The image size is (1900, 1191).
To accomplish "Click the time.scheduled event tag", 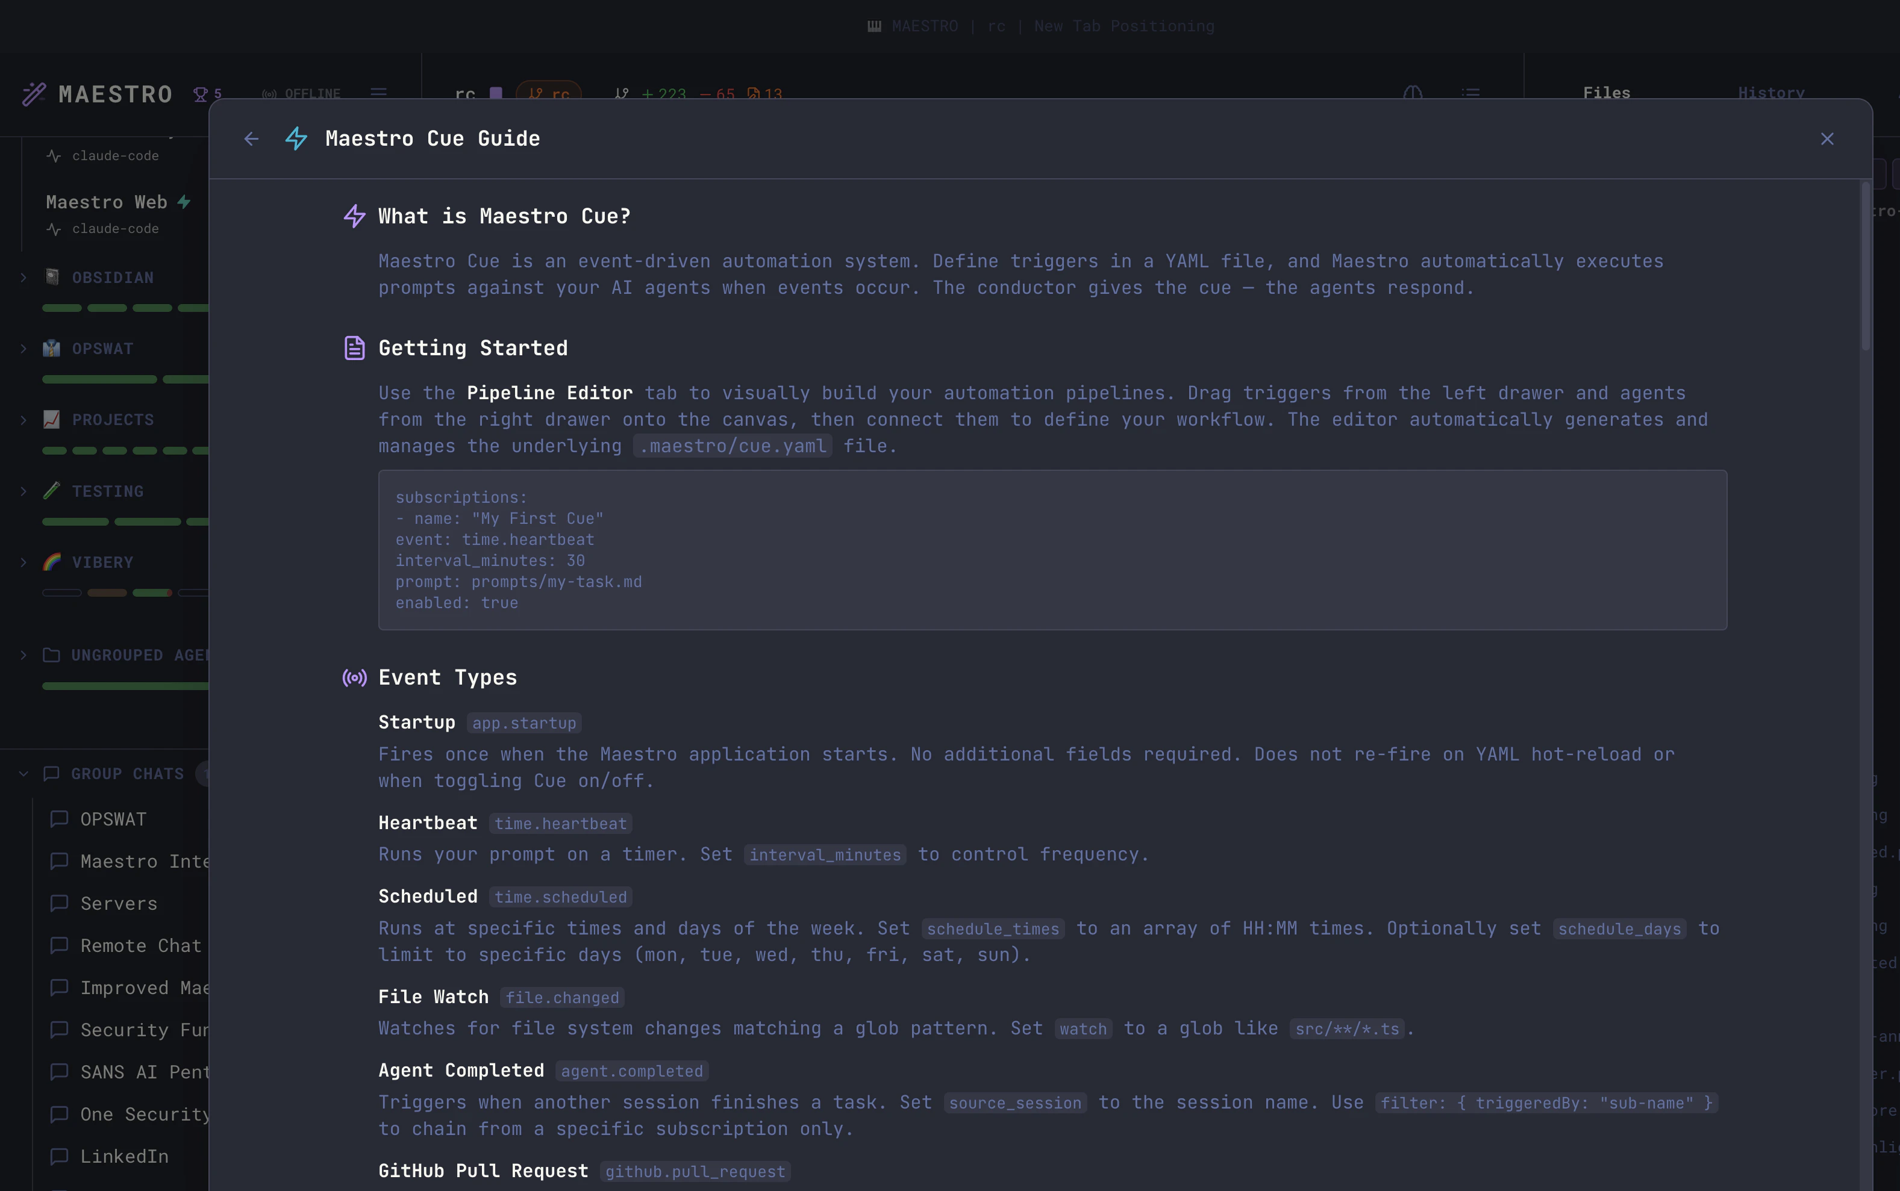I will click(x=560, y=897).
